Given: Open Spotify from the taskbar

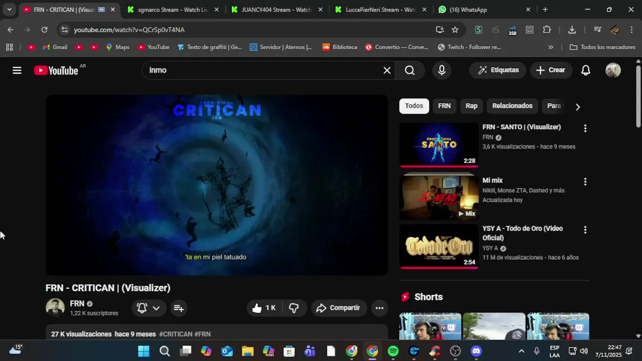Looking at the screenshot, I should tap(393, 351).
